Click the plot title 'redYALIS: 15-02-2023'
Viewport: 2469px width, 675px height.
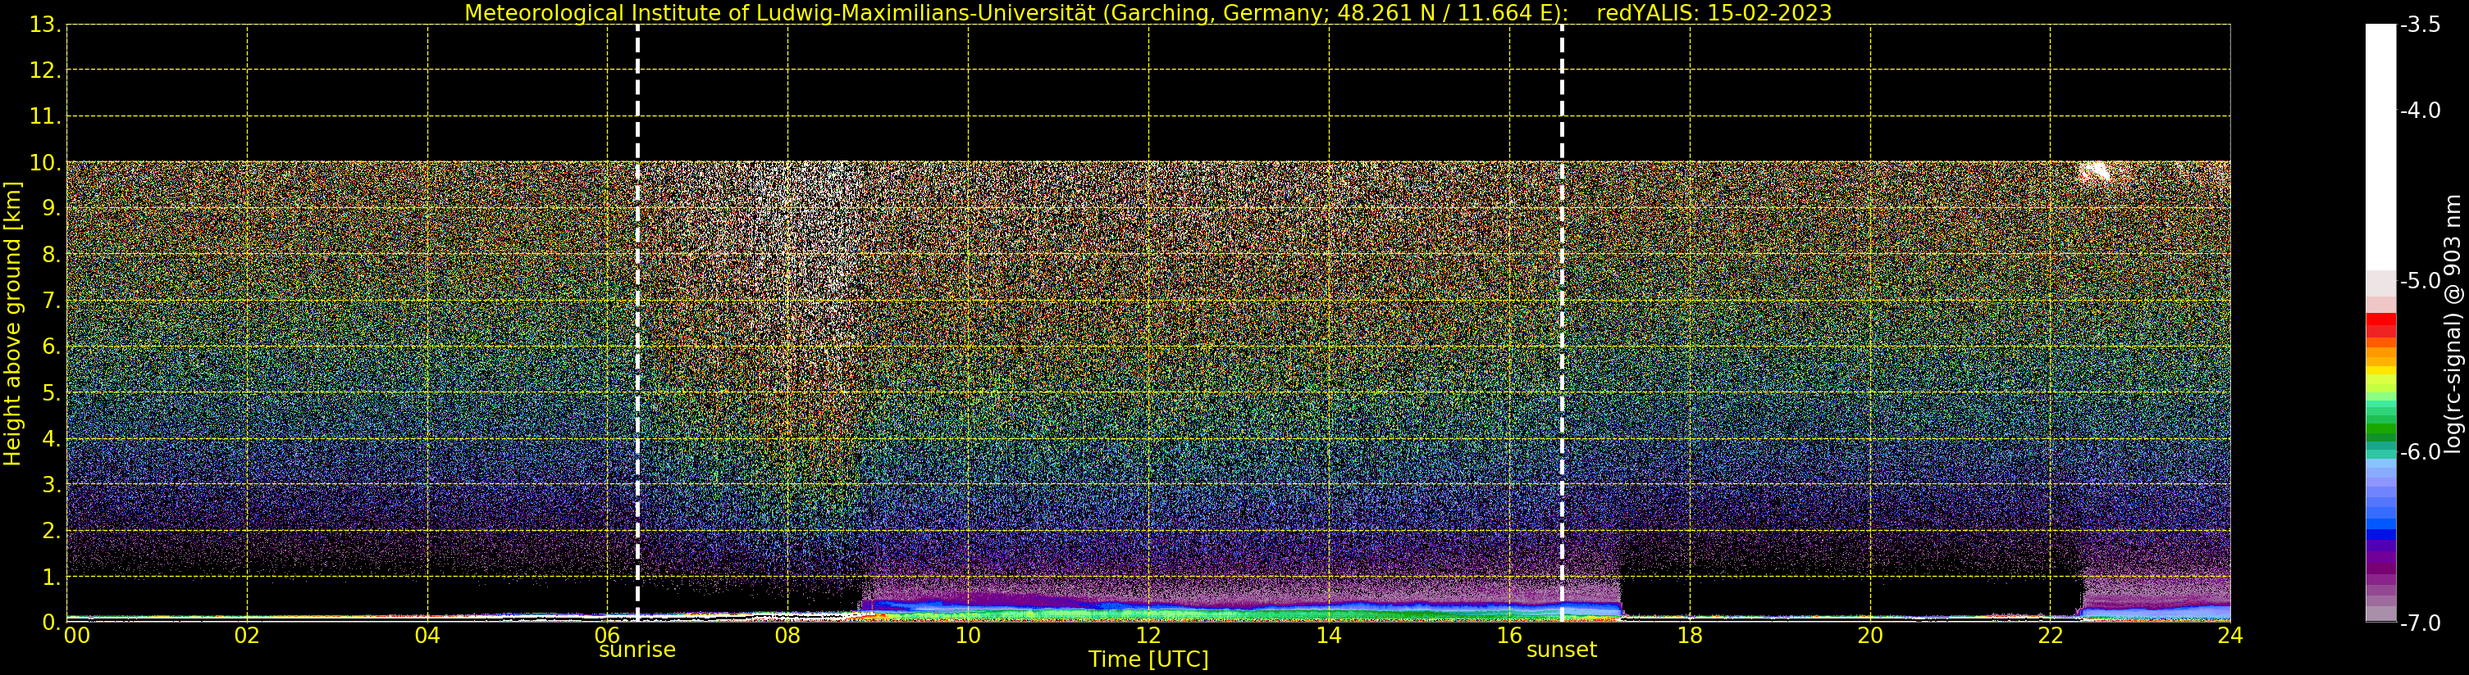click(1714, 12)
